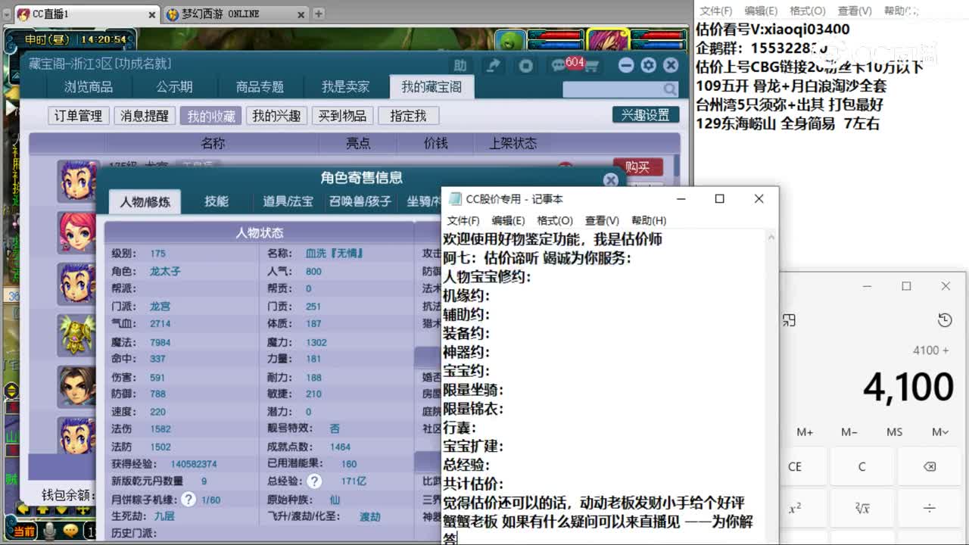
Task: Open 文件(F) menu in top-right notepad
Action: click(x=715, y=11)
